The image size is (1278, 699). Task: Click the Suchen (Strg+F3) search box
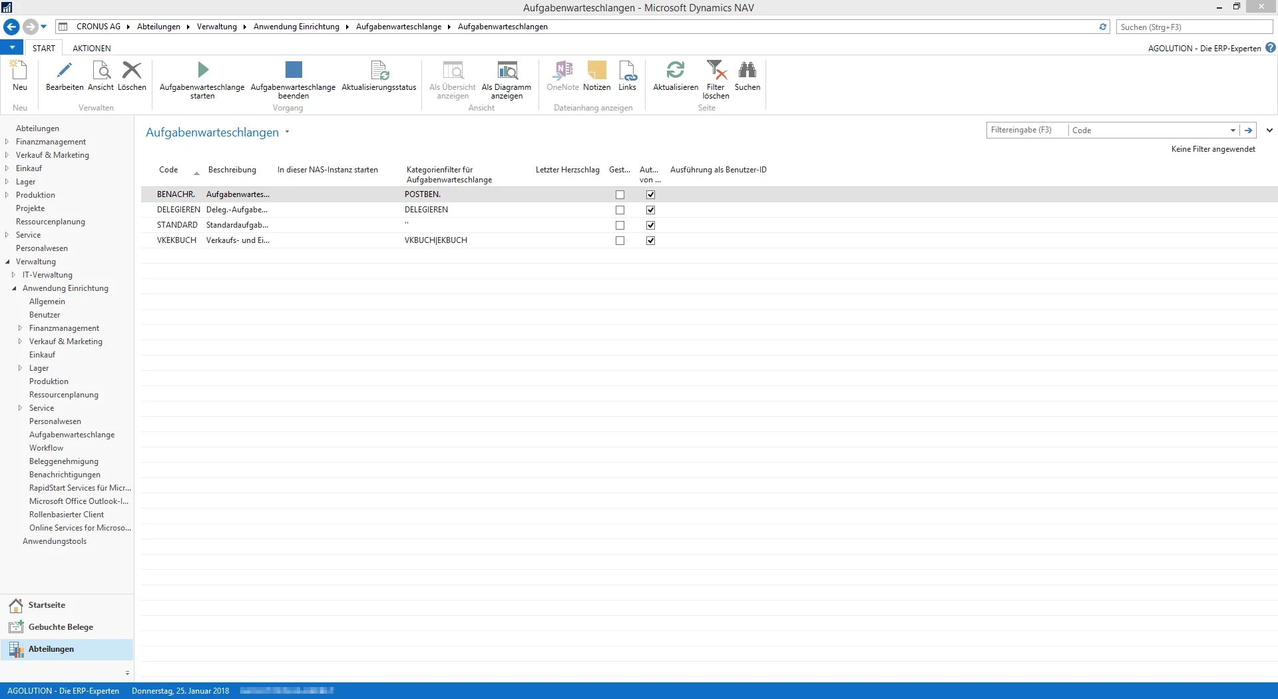click(x=1195, y=27)
